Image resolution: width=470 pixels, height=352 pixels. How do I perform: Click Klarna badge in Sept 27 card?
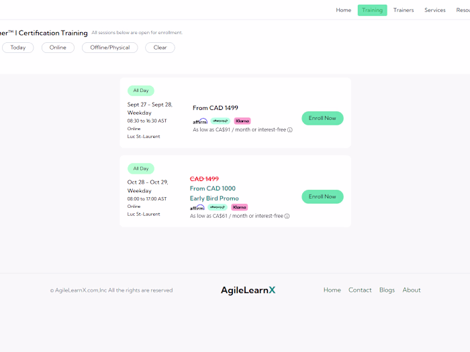click(242, 121)
